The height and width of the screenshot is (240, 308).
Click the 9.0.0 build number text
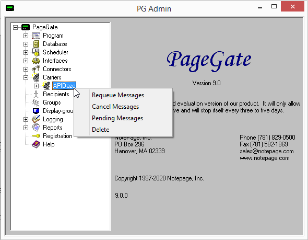click(x=121, y=196)
